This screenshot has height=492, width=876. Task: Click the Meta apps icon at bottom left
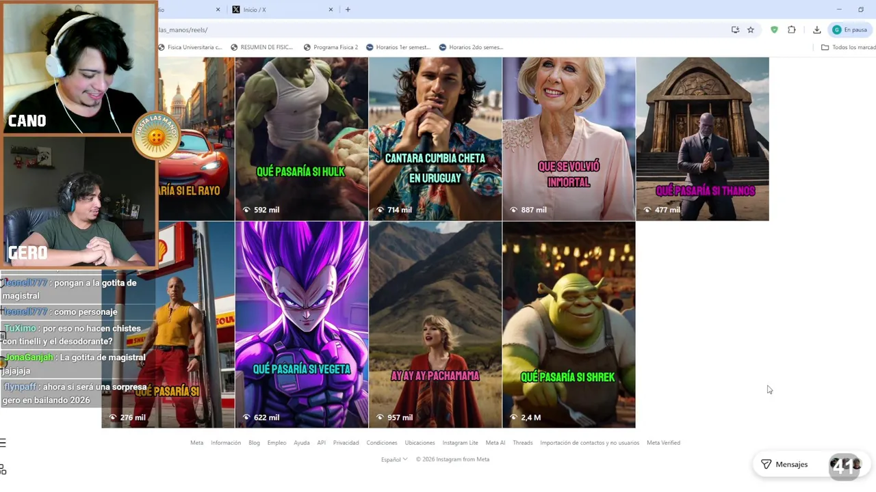[3, 469]
